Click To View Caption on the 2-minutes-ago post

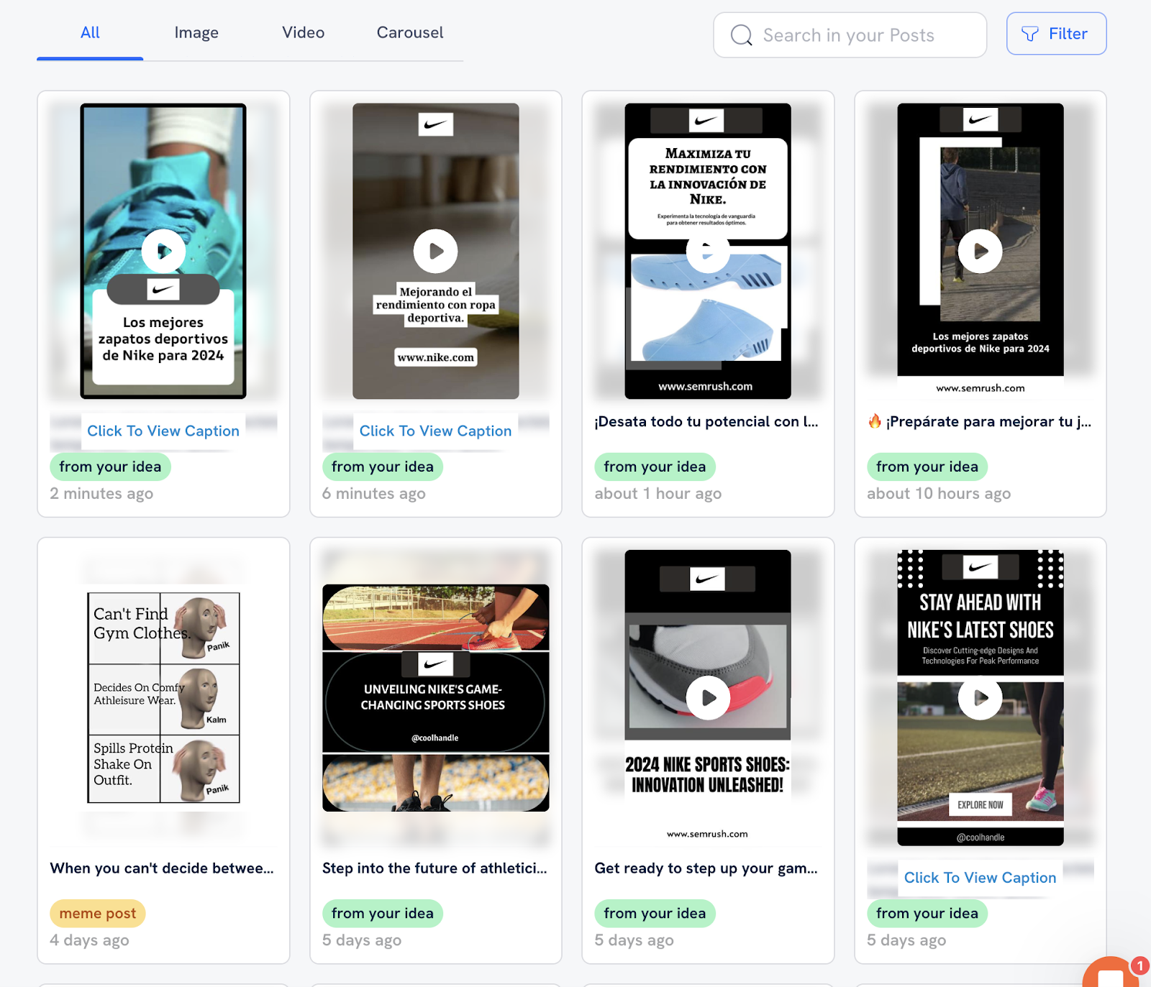coord(163,431)
